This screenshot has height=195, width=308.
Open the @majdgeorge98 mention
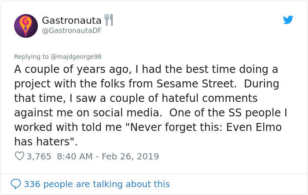click(x=77, y=57)
